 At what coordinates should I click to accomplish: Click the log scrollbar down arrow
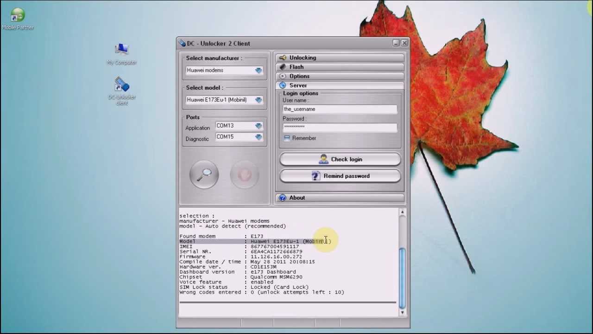pyautogui.click(x=402, y=312)
